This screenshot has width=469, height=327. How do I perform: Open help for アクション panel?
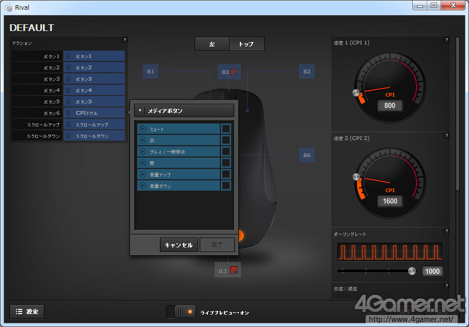(x=125, y=40)
